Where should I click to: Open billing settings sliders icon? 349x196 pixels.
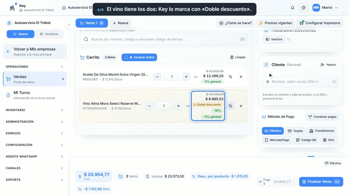point(288,39)
